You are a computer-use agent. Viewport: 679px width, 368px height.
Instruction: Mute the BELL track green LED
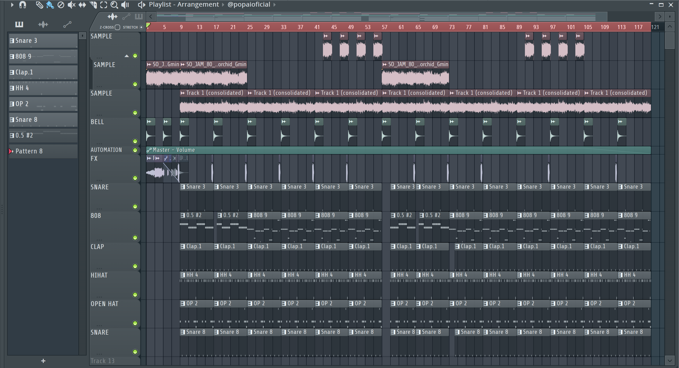(135, 141)
